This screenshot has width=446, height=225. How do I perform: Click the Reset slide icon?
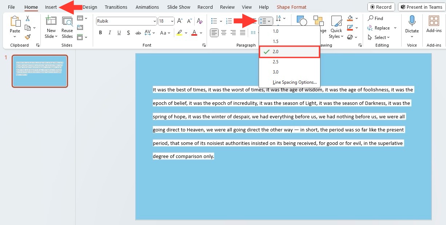click(x=80, y=27)
